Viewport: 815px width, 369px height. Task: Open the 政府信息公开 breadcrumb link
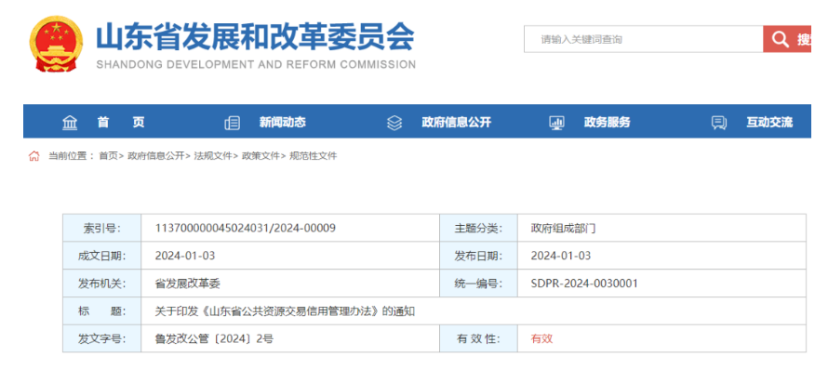pos(156,156)
